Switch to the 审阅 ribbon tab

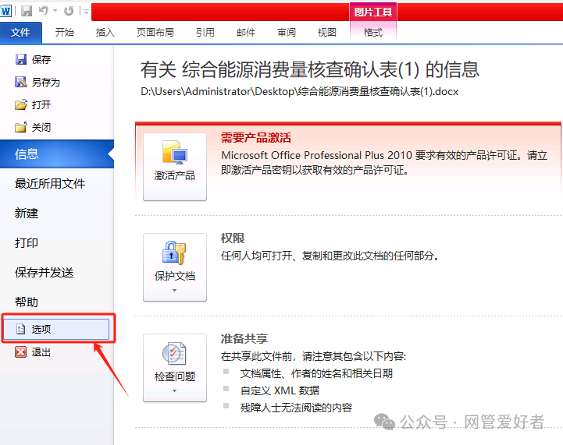point(287,33)
